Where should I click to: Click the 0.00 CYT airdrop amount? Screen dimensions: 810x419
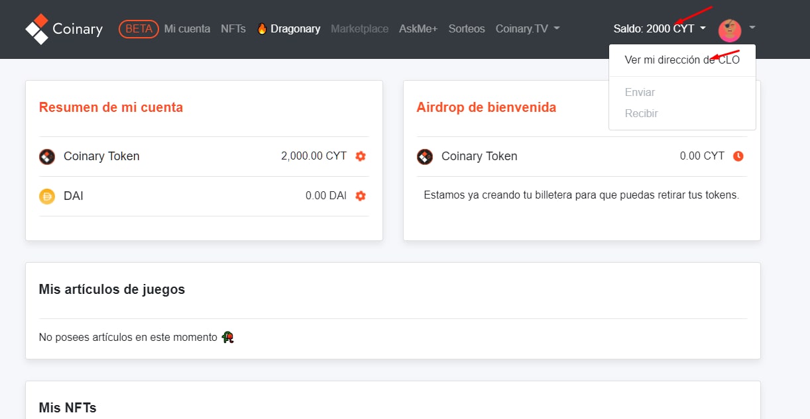tap(702, 156)
